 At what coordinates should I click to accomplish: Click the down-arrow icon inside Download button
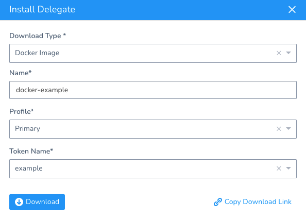click(x=19, y=202)
